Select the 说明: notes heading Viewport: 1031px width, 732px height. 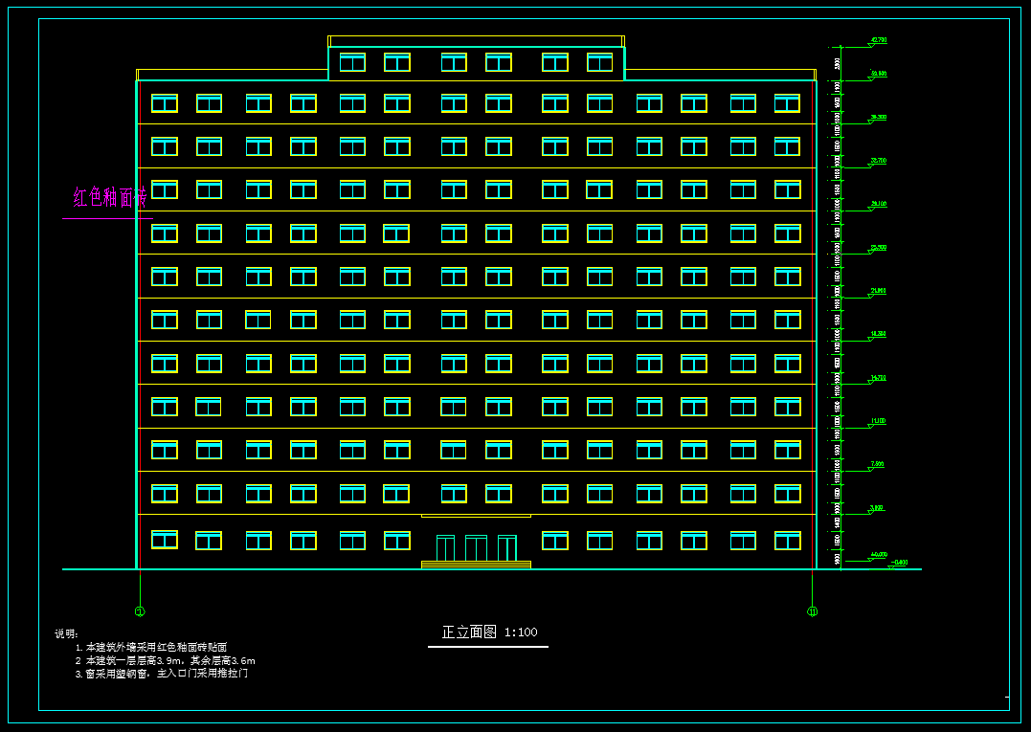[66, 634]
